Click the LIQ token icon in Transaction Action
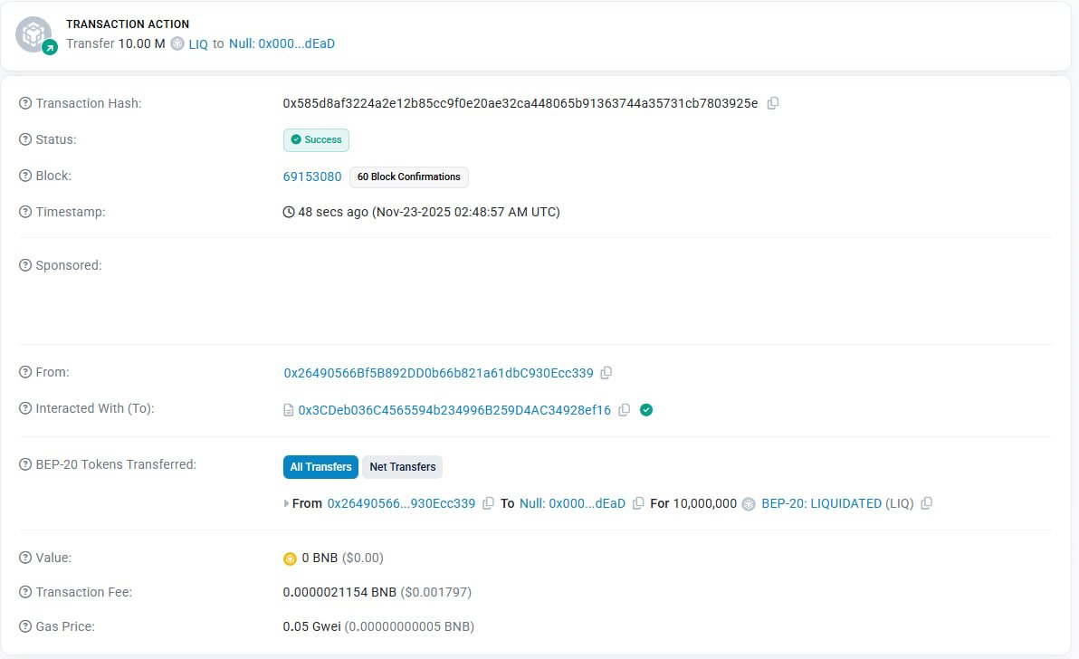This screenshot has width=1079, height=659. point(177,44)
